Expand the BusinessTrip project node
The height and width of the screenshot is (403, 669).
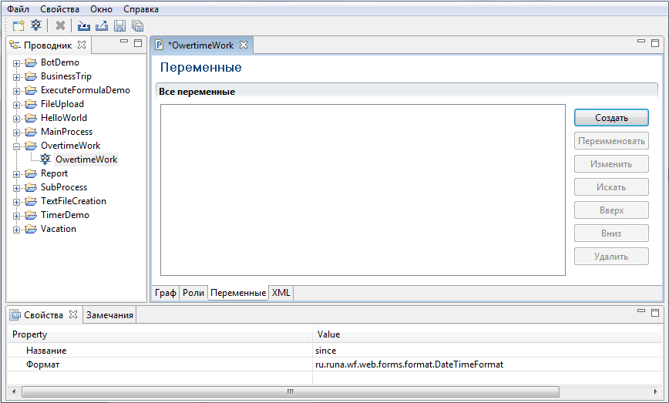(x=16, y=77)
